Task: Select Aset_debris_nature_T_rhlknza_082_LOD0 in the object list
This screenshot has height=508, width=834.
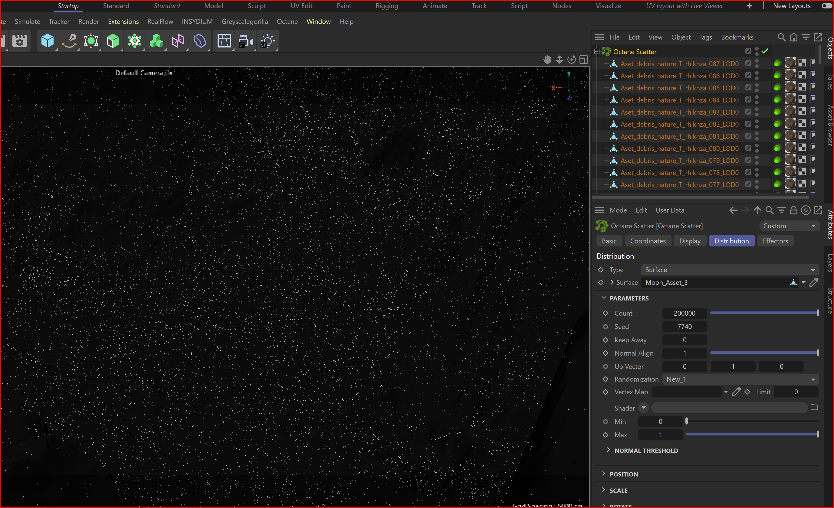Action: pyautogui.click(x=679, y=124)
